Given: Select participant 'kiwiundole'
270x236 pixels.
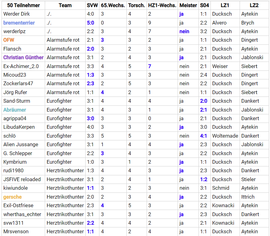Looking at the screenshot, I should (16, 188).
